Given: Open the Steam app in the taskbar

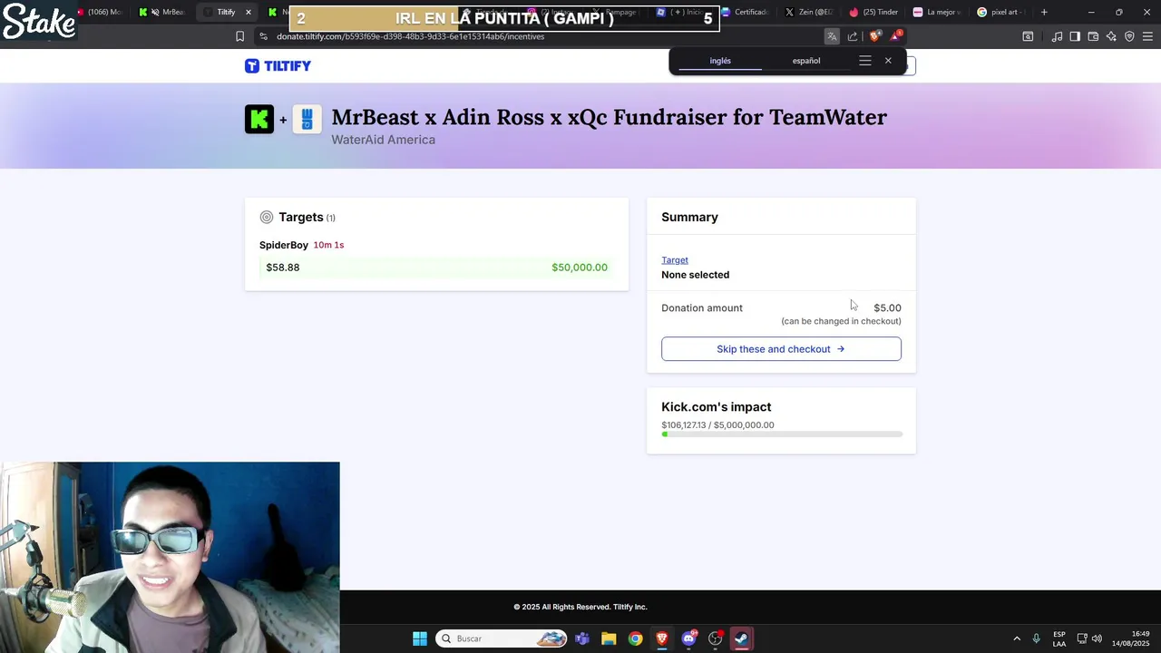Looking at the screenshot, I should point(742,638).
